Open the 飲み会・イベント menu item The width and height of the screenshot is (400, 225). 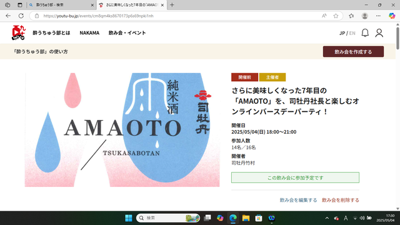click(127, 33)
